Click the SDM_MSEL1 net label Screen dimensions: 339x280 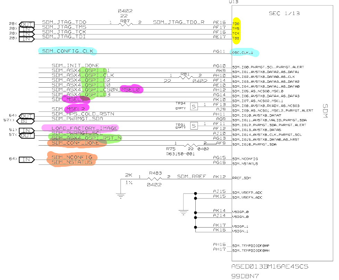point(68,99)
